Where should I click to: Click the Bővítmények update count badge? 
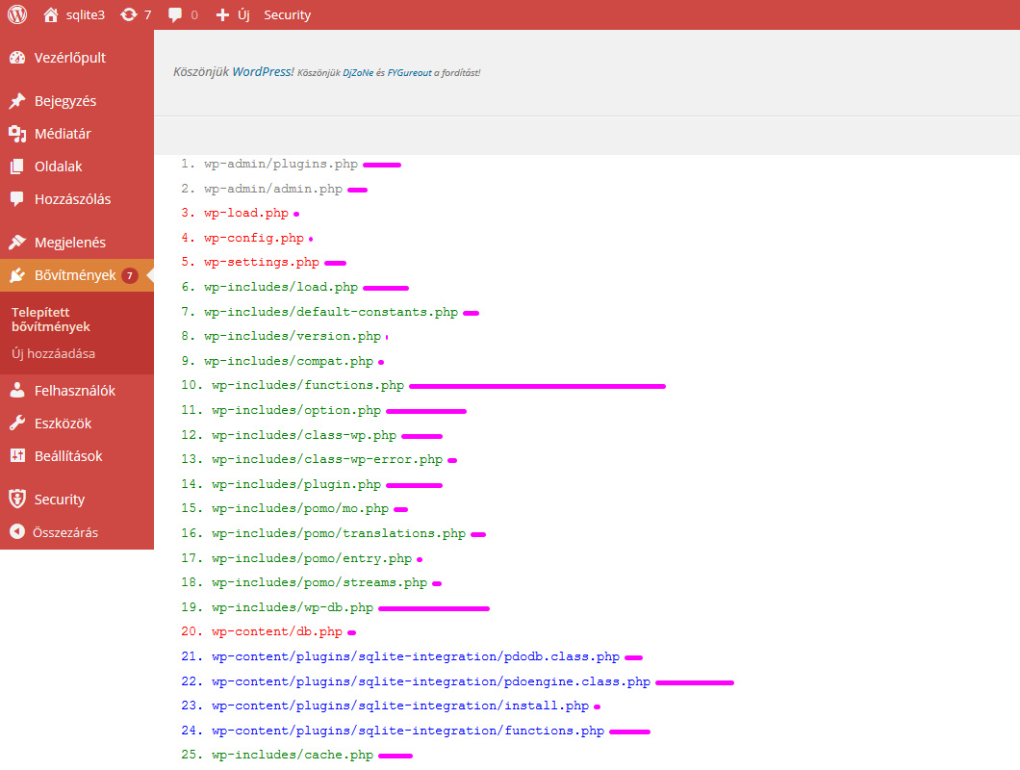pyautogui.click(x=130, y=276)
